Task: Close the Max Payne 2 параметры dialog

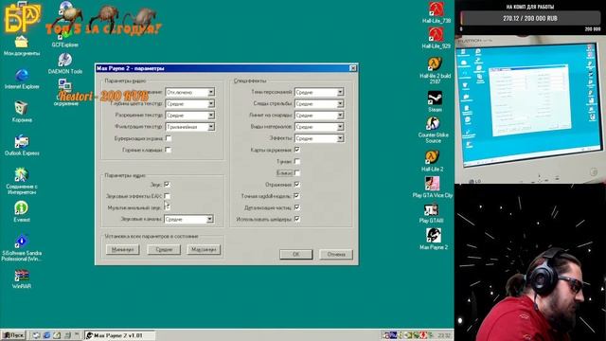Action: pyautogui.click(x=352, y=68)
